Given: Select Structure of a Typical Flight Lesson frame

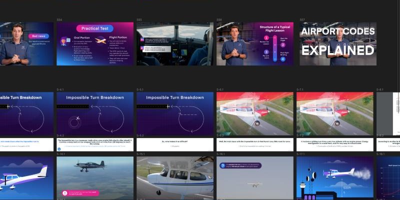Looking at the screenshot, I should click(x=255, y=43).
